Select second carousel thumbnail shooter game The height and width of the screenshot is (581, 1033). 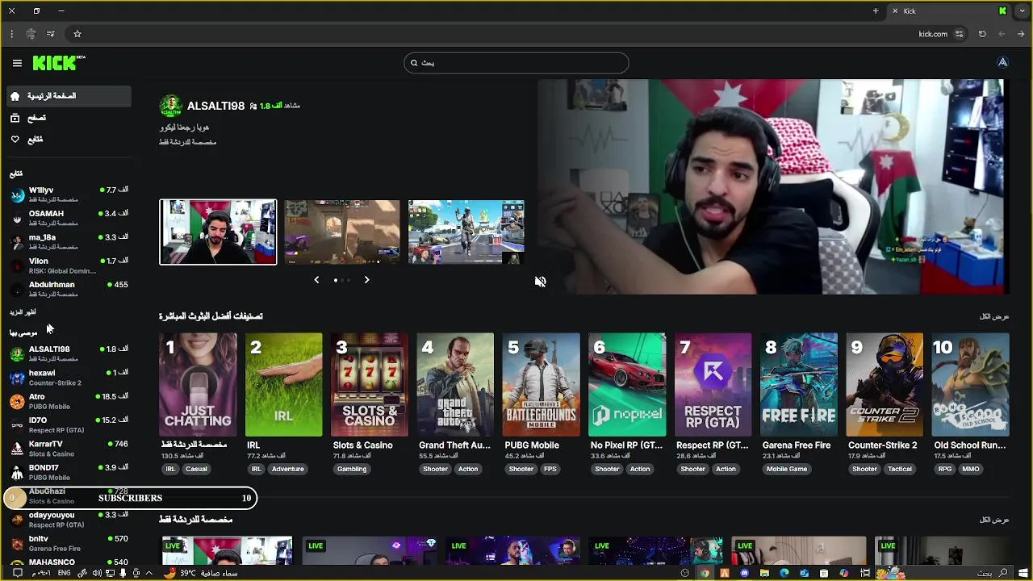pos(342,232)
